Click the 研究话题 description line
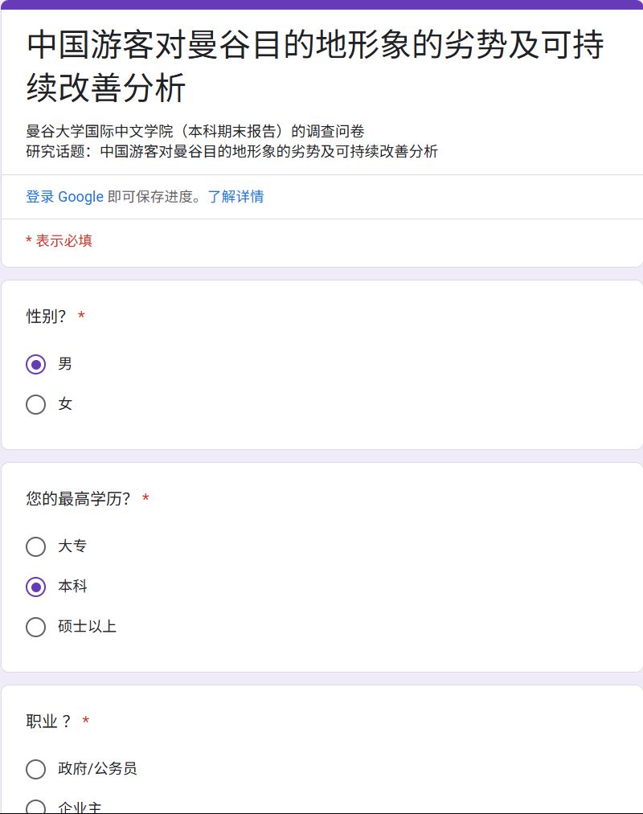The height and width of the screenshot is (814, 643). (x=231, y=152)
